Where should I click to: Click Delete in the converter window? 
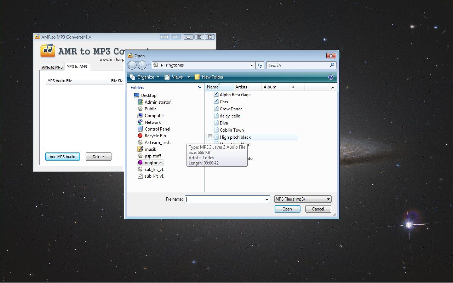point(98,157)
